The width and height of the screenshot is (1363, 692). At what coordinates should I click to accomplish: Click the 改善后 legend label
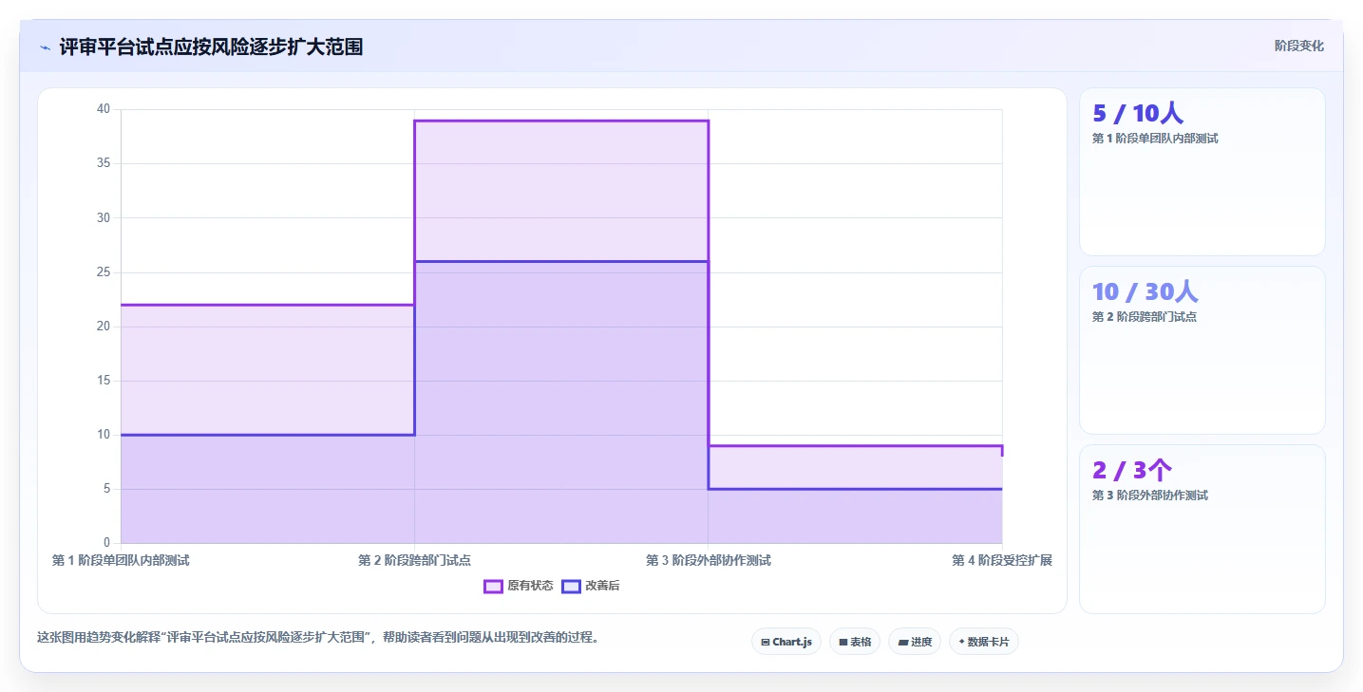coord(602,587)
